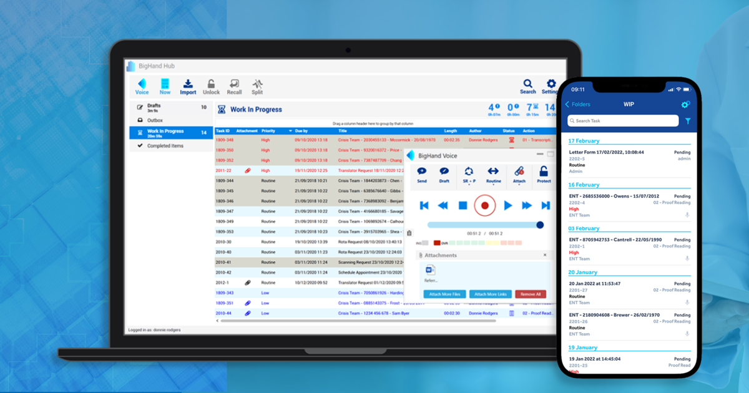749x393 pixels.
Task: Click the Attach More Files button
Action: coord(444,294)
